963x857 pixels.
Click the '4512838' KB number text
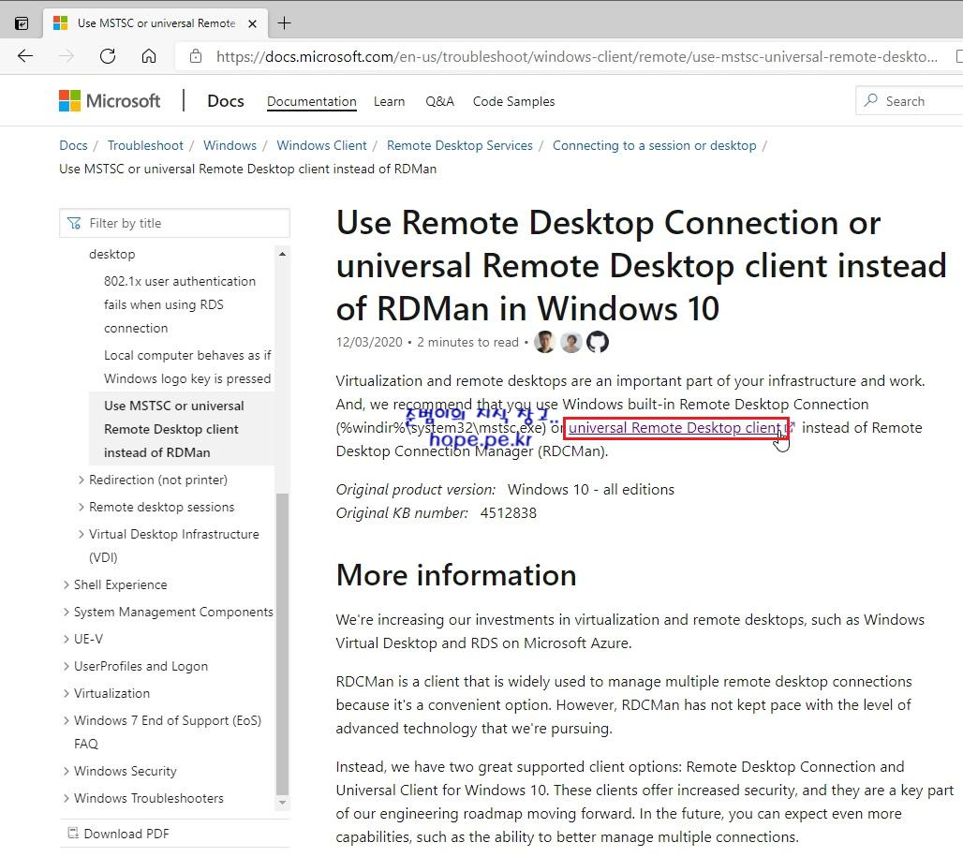point(508,512)
